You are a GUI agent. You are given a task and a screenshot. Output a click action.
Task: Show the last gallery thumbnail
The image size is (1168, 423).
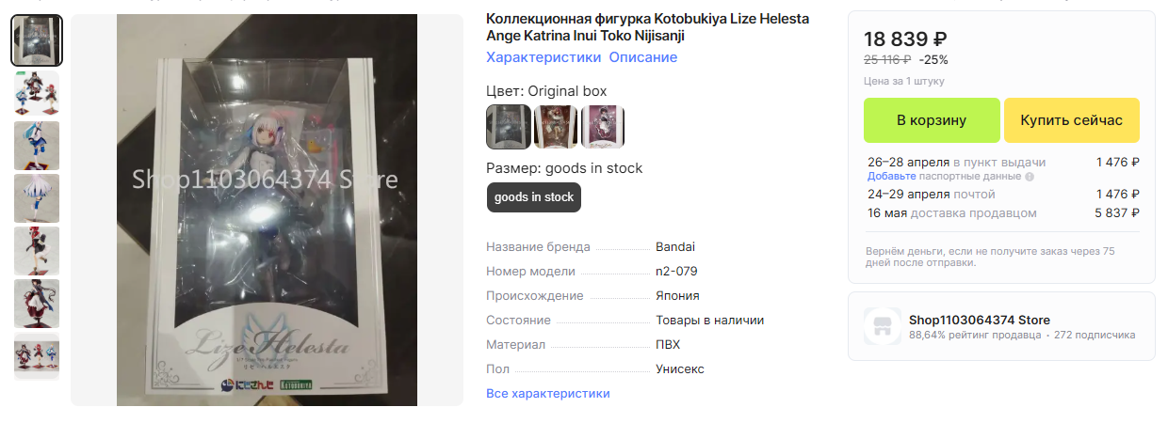pos(37,356)
